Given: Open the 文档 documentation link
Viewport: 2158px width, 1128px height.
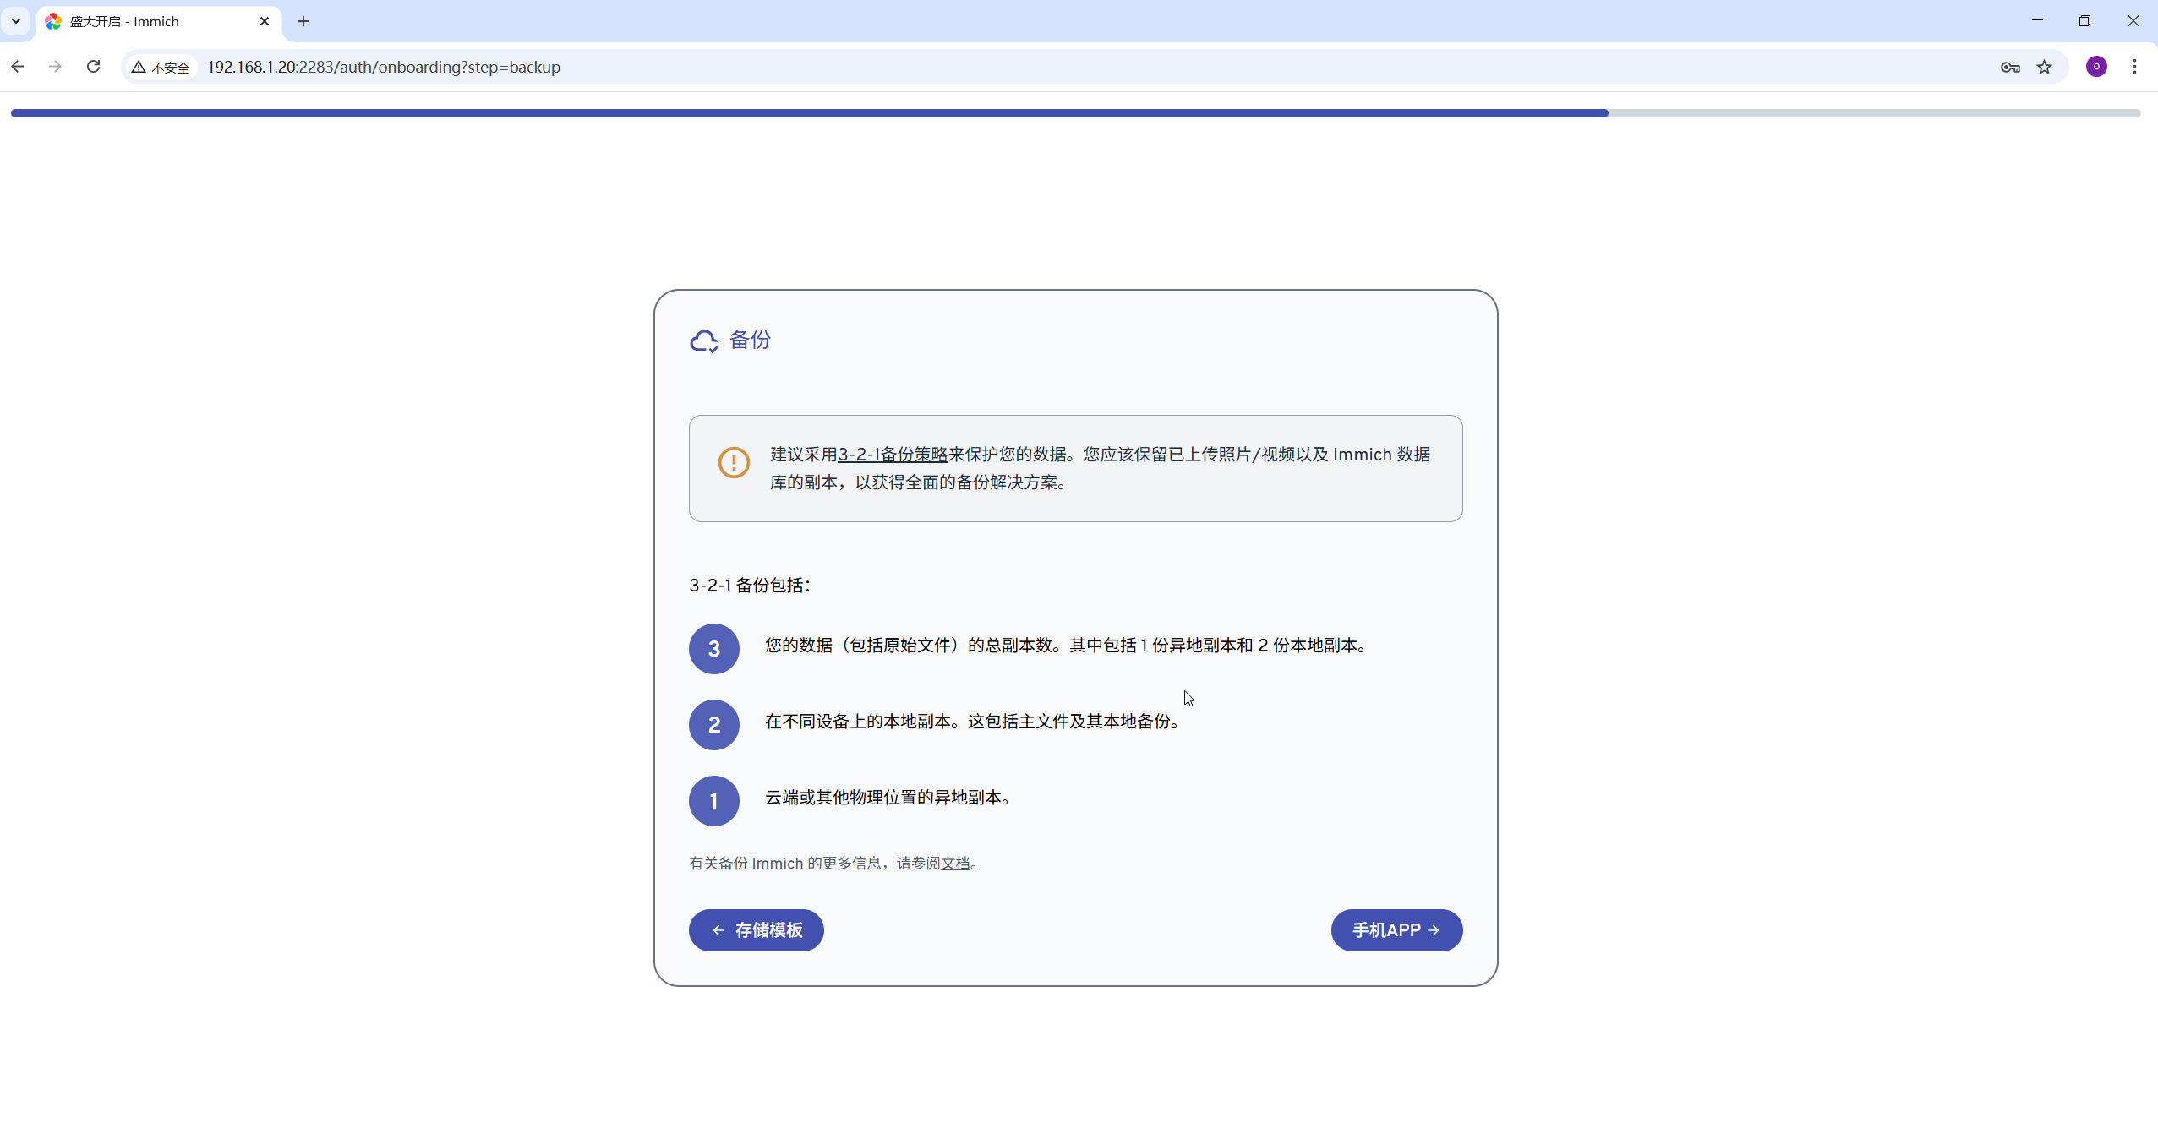Looking at the screenshot, I should point(955,863).
